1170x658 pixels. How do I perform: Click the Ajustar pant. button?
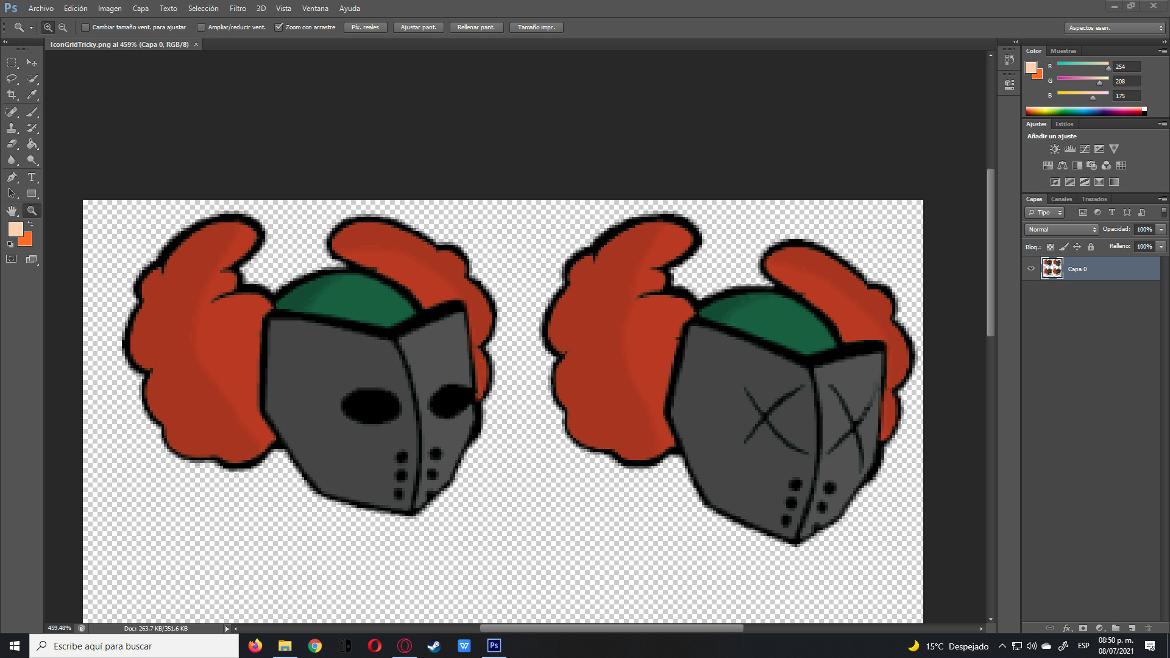point(418,27)
